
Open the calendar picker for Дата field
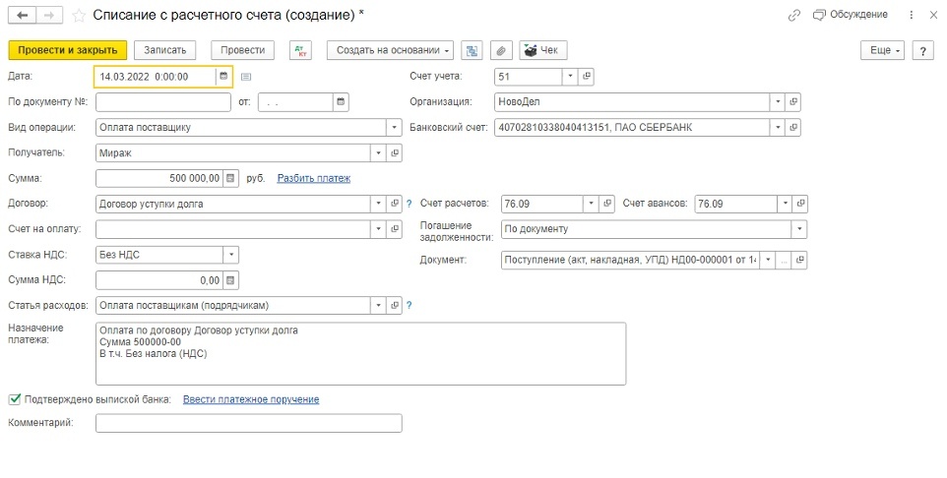pos(224,76)
